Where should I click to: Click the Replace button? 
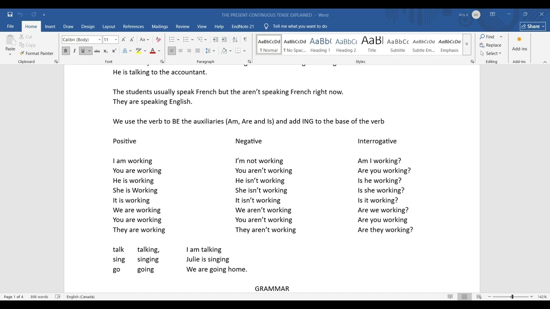[491, 45]
